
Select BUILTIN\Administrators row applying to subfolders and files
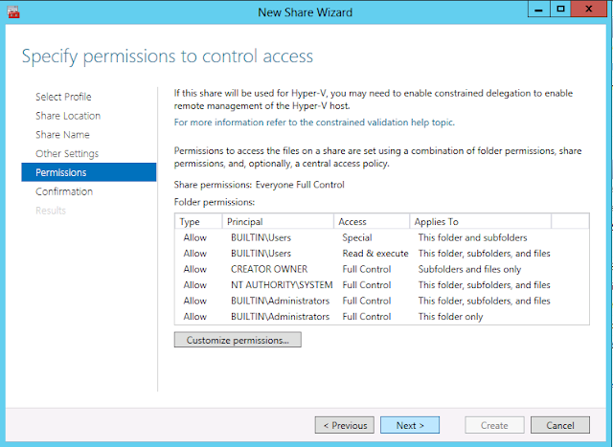pyautogui.click(x=382, y=301)
